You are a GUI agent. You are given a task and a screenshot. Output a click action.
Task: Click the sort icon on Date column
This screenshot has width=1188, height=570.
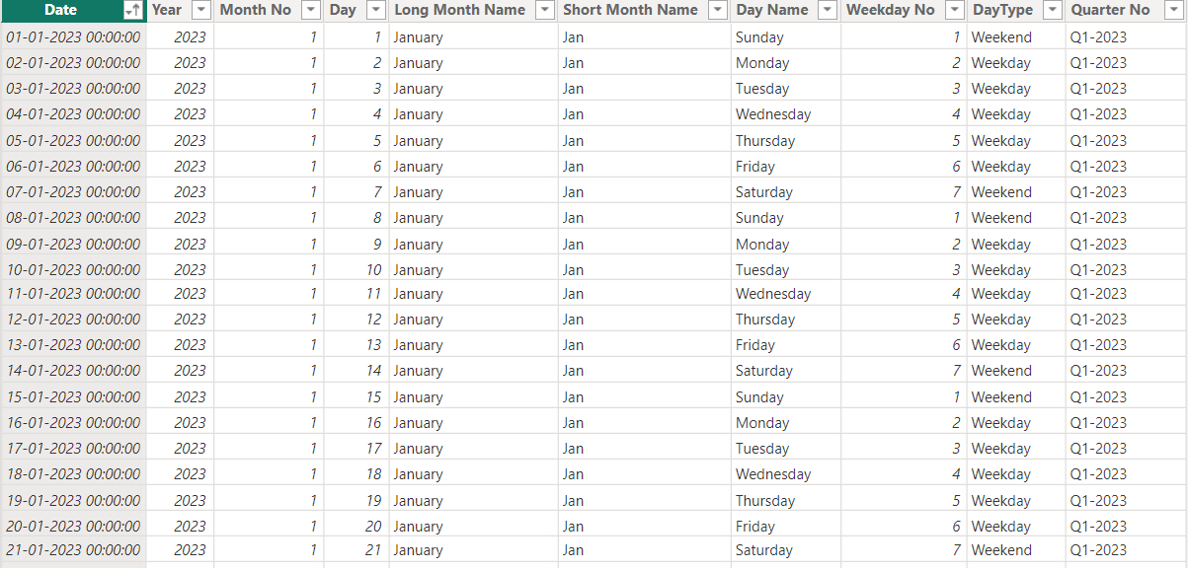click(x=131, y=10)
